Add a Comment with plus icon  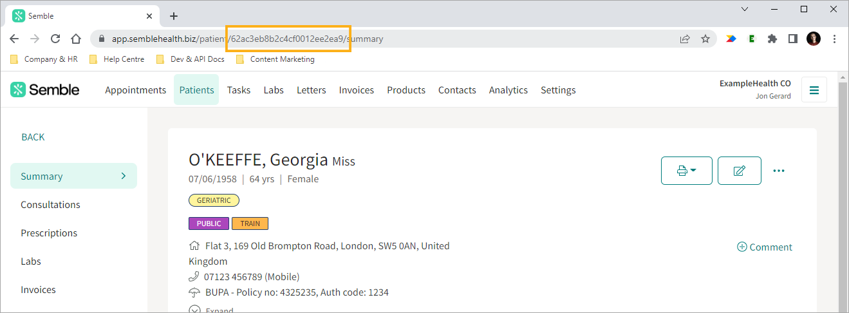(x=764, y=247)
